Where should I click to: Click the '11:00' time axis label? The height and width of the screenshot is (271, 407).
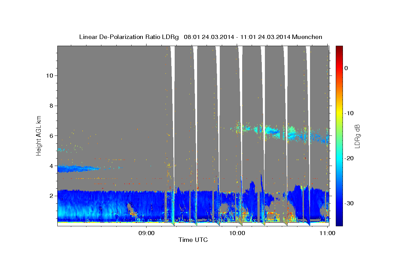coord(328,233)
